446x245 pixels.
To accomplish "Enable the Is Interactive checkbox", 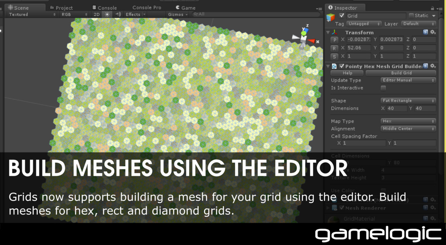I will point(384,88).
